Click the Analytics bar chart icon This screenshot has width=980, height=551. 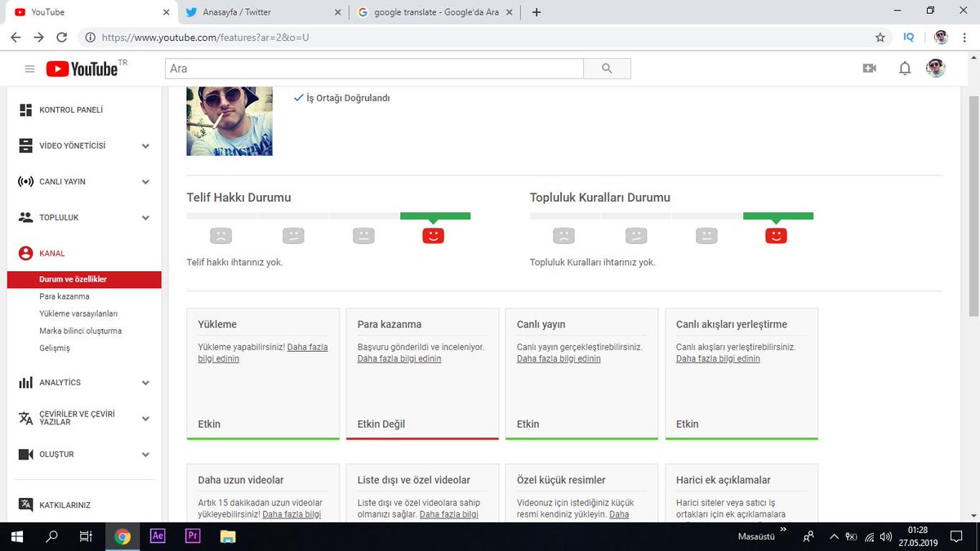coord(25,382)
